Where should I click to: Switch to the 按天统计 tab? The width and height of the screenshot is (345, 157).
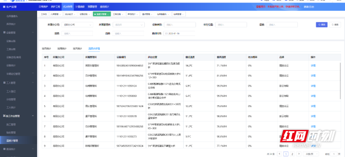tap(78, 49)
